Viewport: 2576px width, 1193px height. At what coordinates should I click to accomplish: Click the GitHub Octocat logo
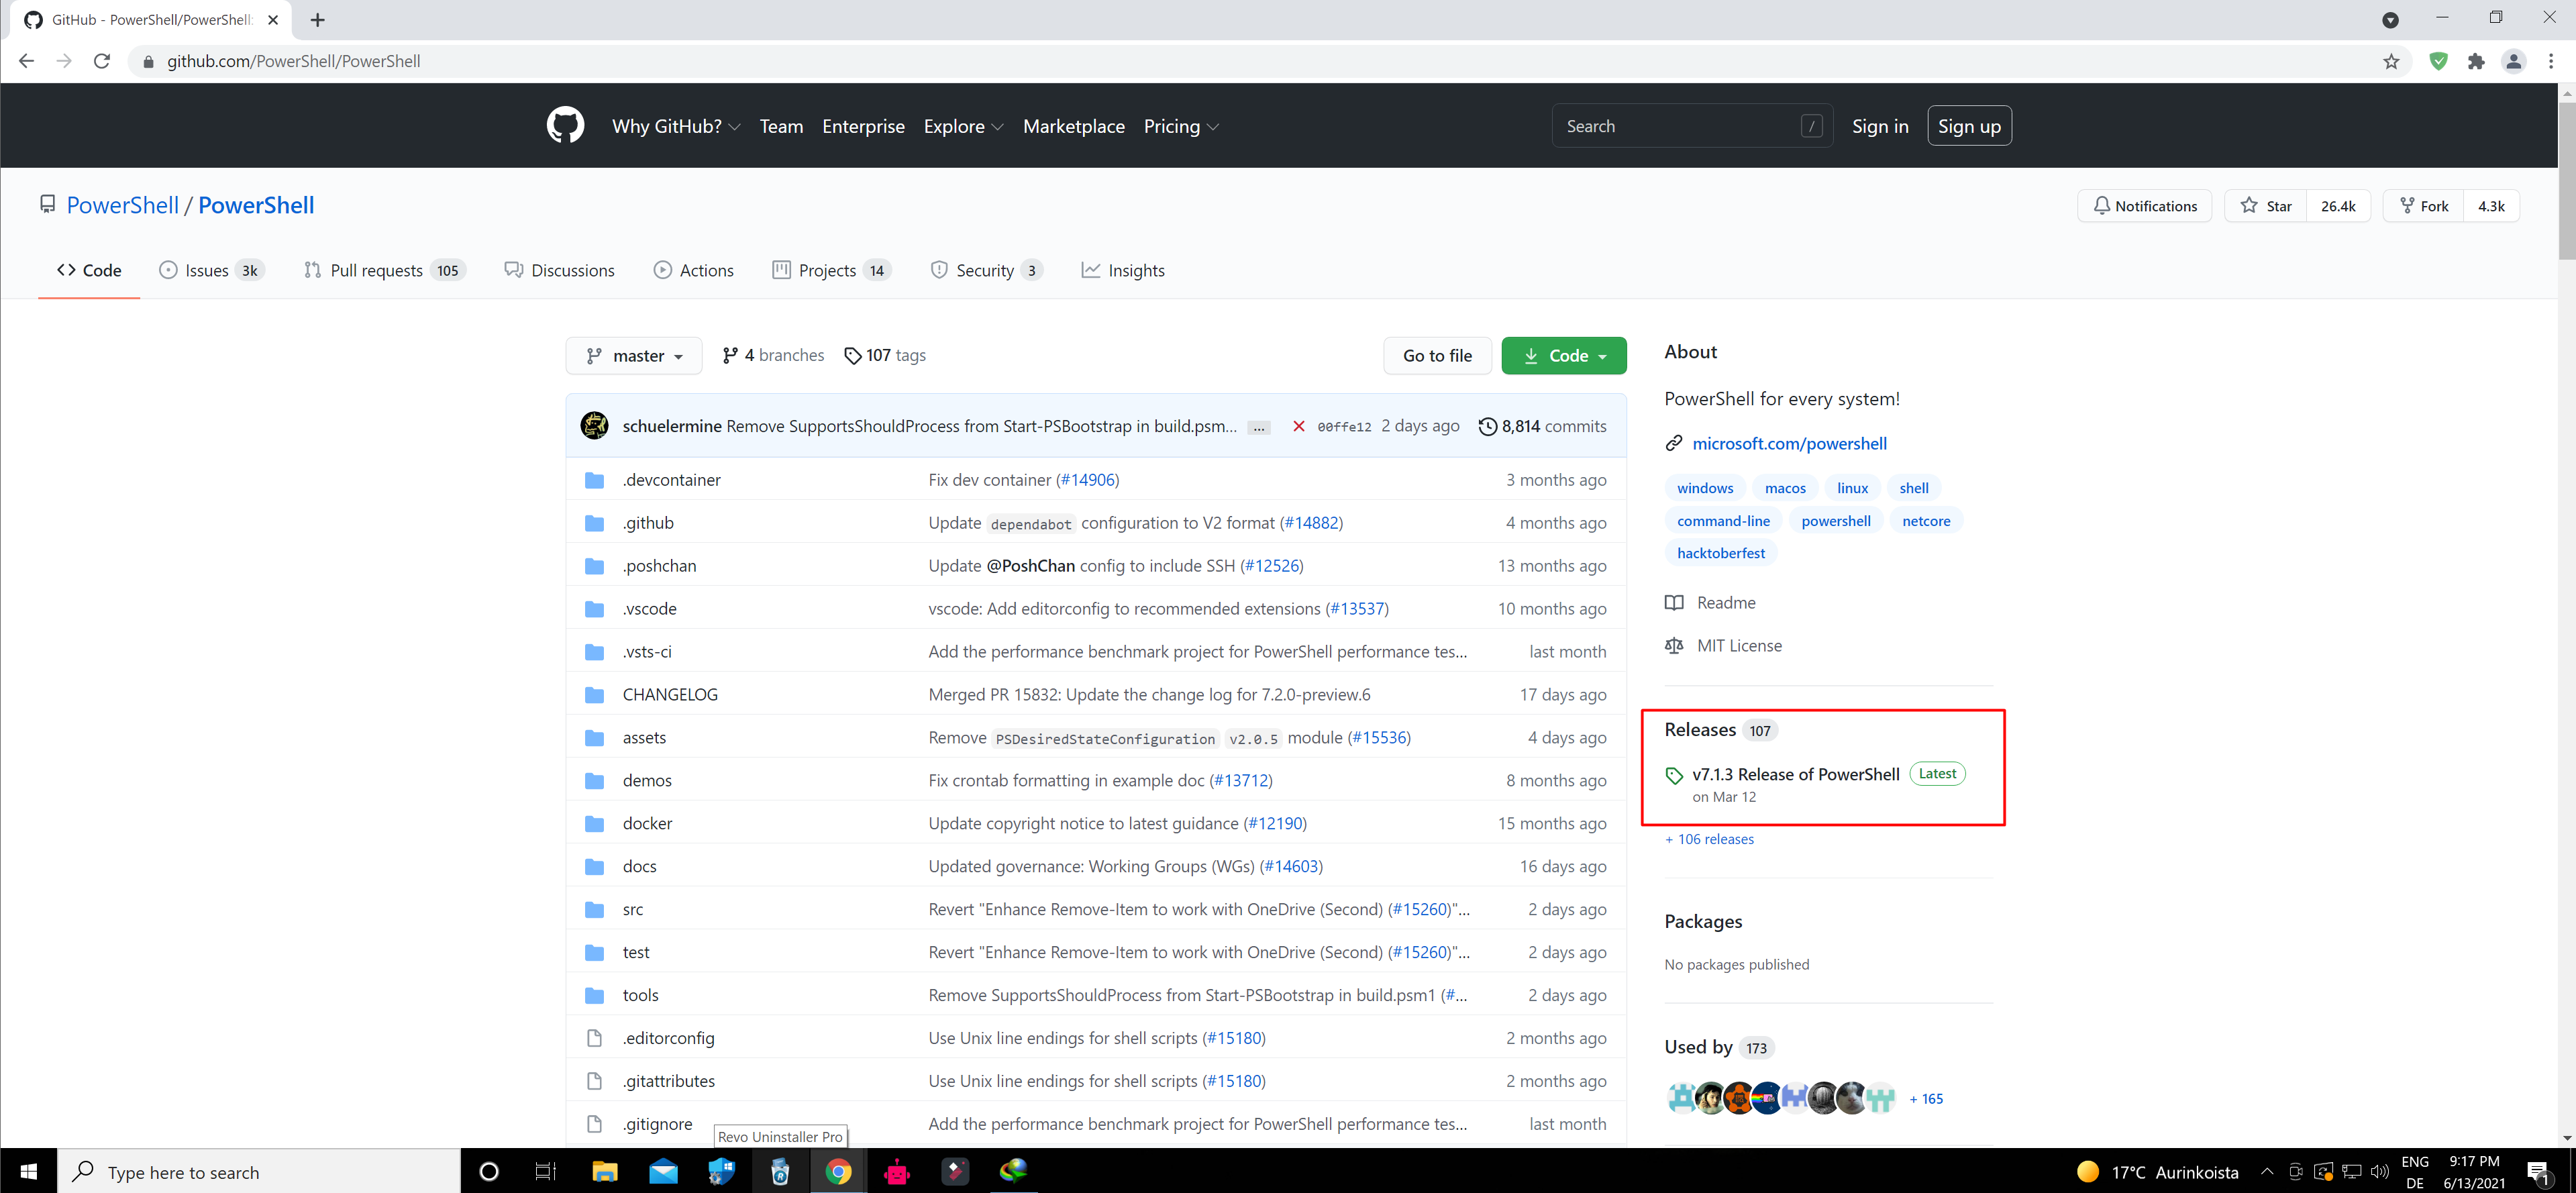click(565, 126)
